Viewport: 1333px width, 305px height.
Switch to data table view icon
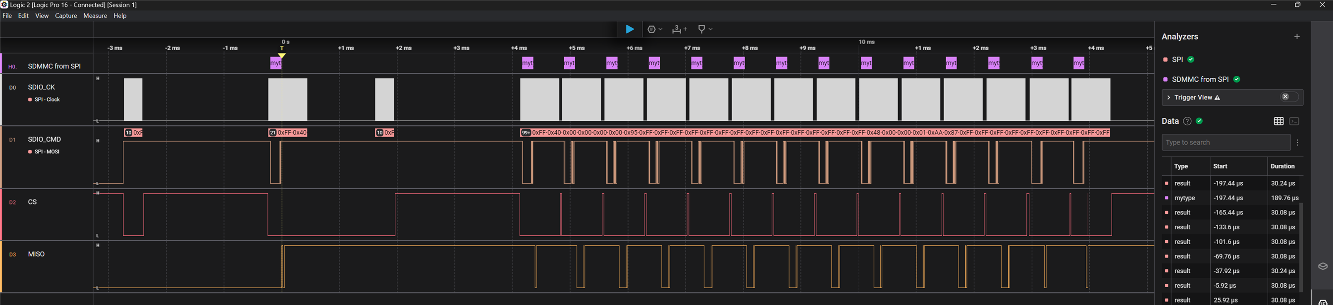1279,121
